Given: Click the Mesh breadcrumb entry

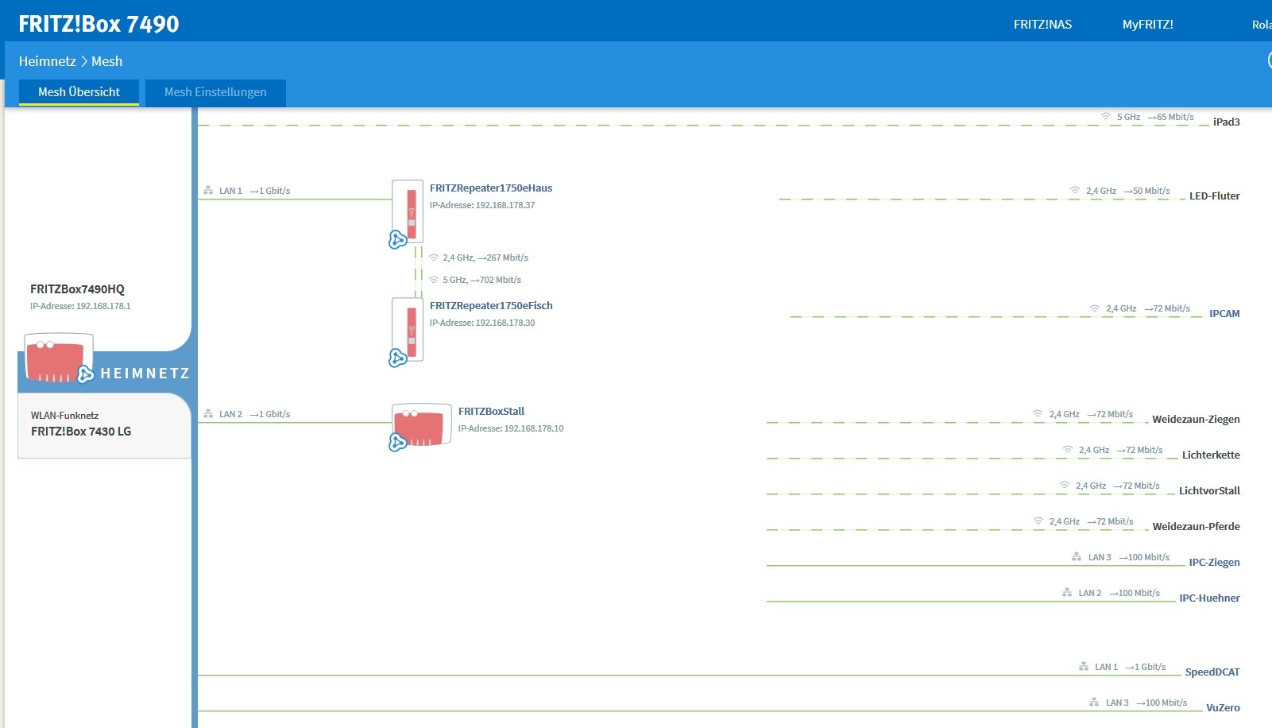Looking at the screenshot, I should (x=106, y=61).
